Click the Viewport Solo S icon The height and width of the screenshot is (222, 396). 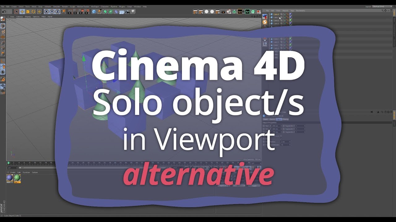(3, 72)
